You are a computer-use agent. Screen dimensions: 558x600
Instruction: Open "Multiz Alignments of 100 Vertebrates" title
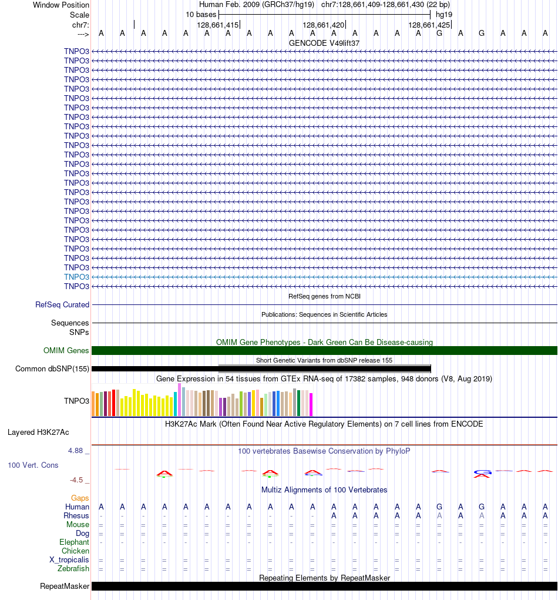point(324,490)
